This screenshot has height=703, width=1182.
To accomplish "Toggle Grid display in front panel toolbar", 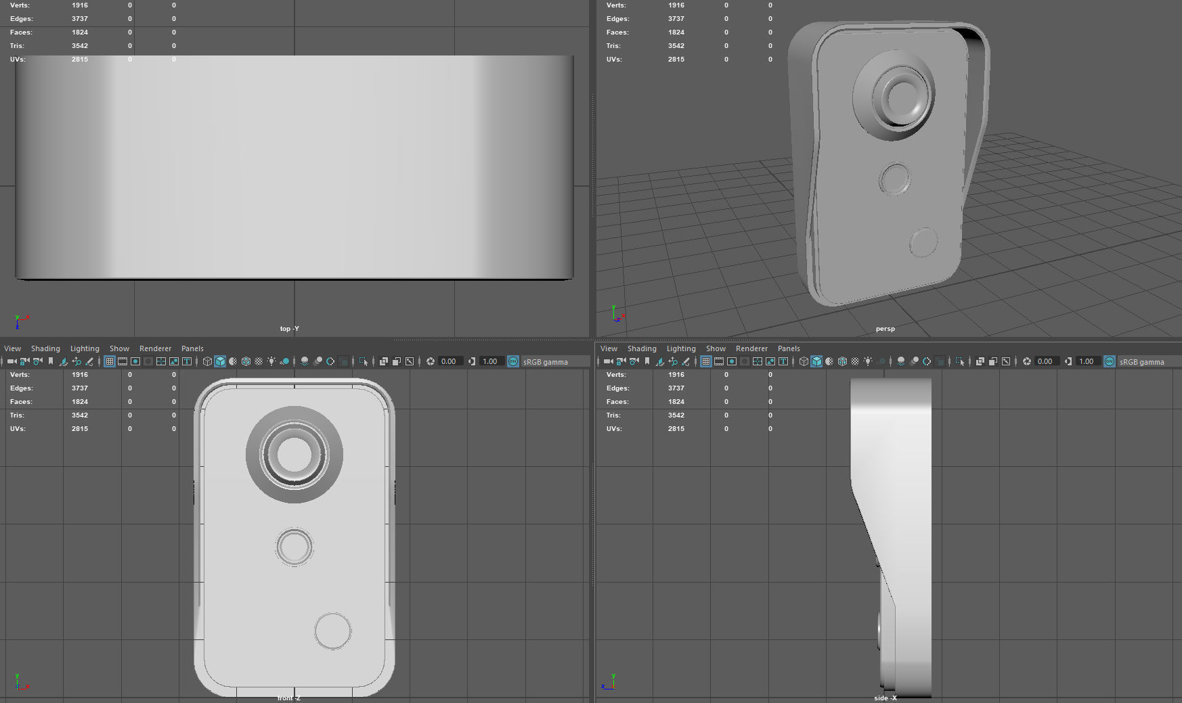I will 109,361.
